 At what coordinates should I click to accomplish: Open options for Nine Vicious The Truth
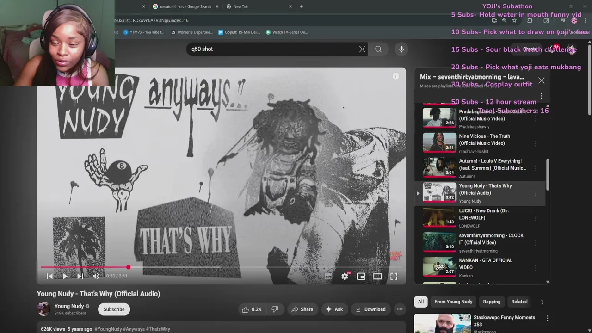[x=536, y=143]
